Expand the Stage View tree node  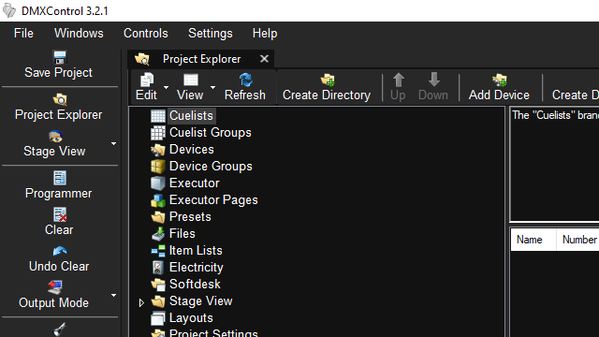click(x=141, y=302)
